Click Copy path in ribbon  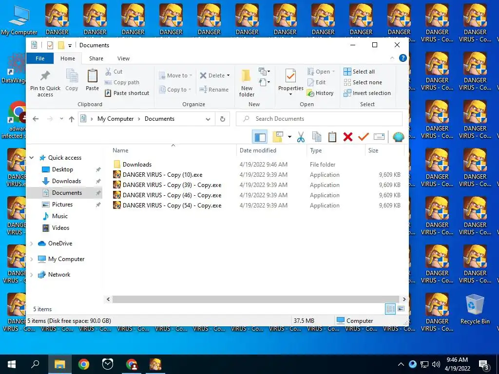122,82
